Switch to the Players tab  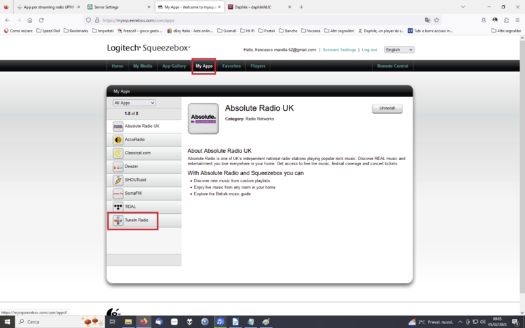pos(258,66)
